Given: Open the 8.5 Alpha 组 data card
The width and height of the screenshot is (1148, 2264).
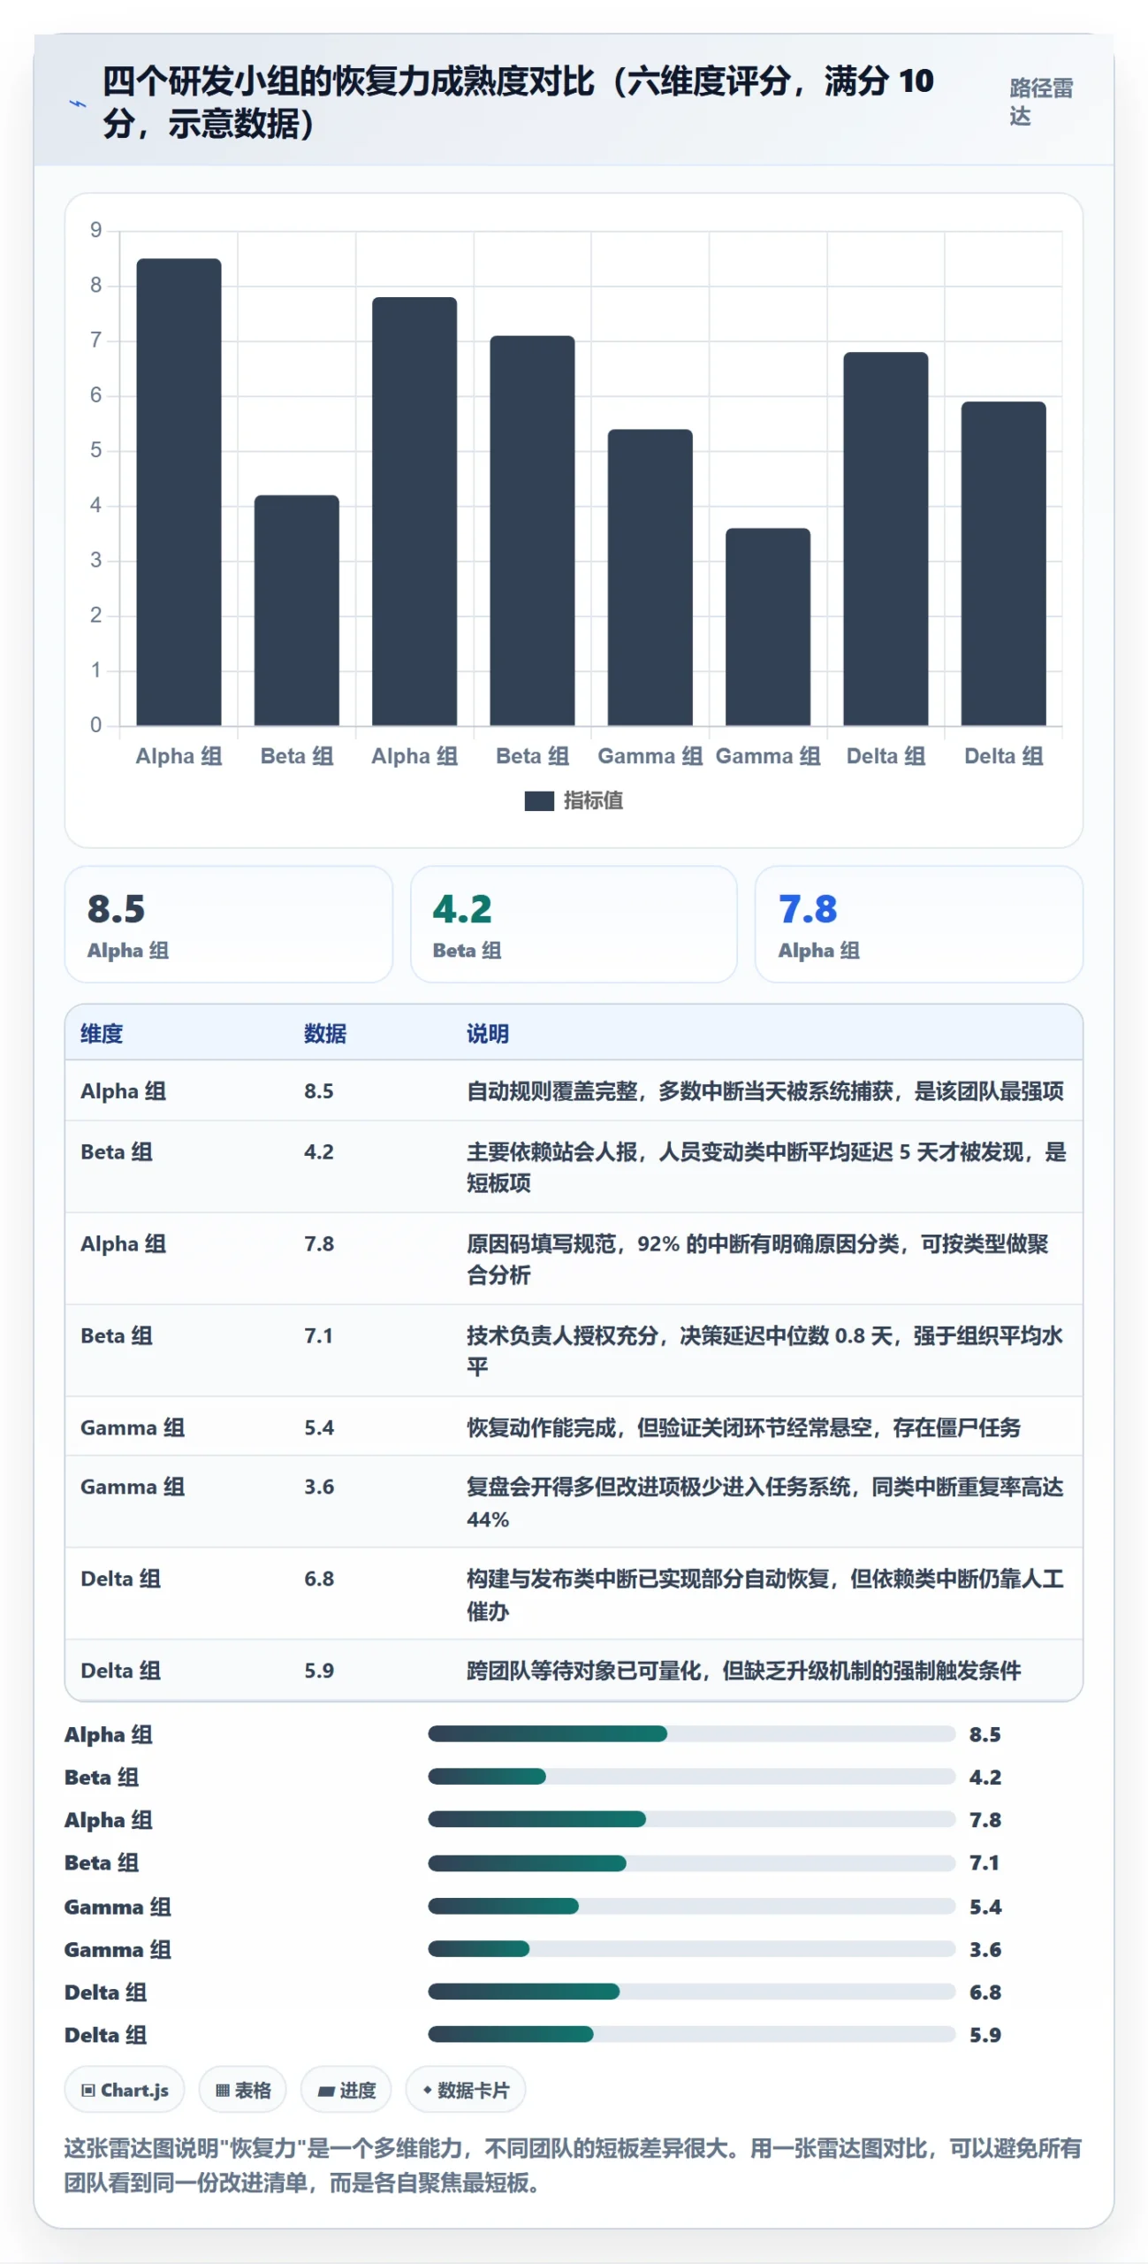Looking at the screenshot, I should pos(228,924).
